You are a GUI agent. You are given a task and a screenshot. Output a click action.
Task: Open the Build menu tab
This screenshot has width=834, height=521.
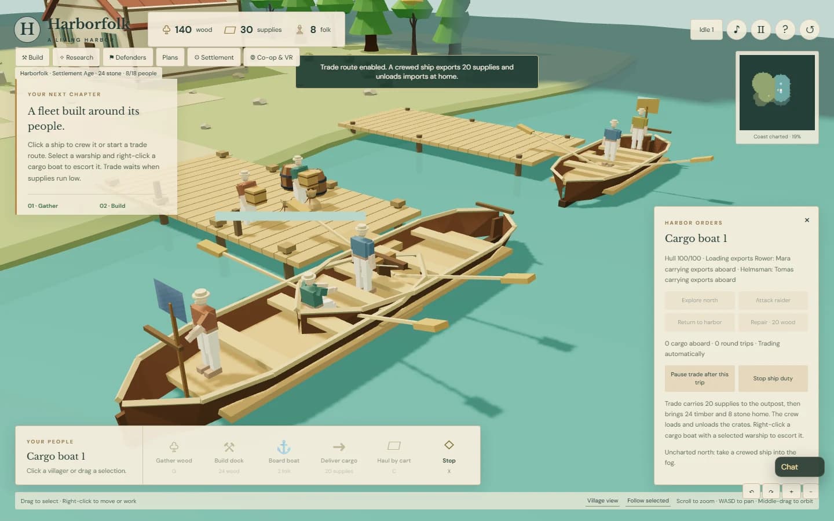(x=32, y=57)
